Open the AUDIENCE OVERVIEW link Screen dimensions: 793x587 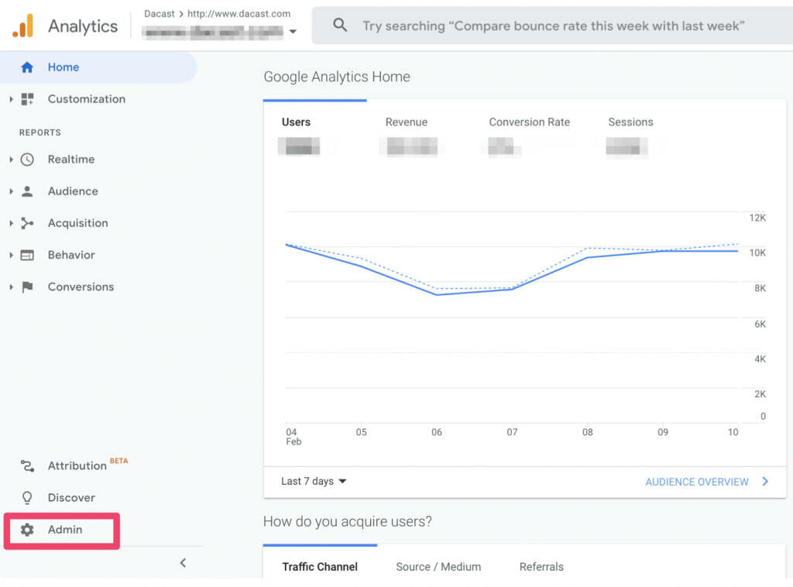(697, 482)
